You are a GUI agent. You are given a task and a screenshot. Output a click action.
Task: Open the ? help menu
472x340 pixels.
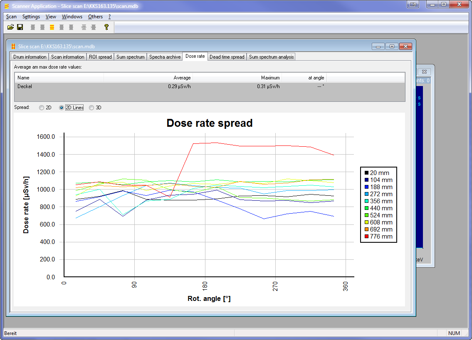pyautogui.click(x=109, y=17)
